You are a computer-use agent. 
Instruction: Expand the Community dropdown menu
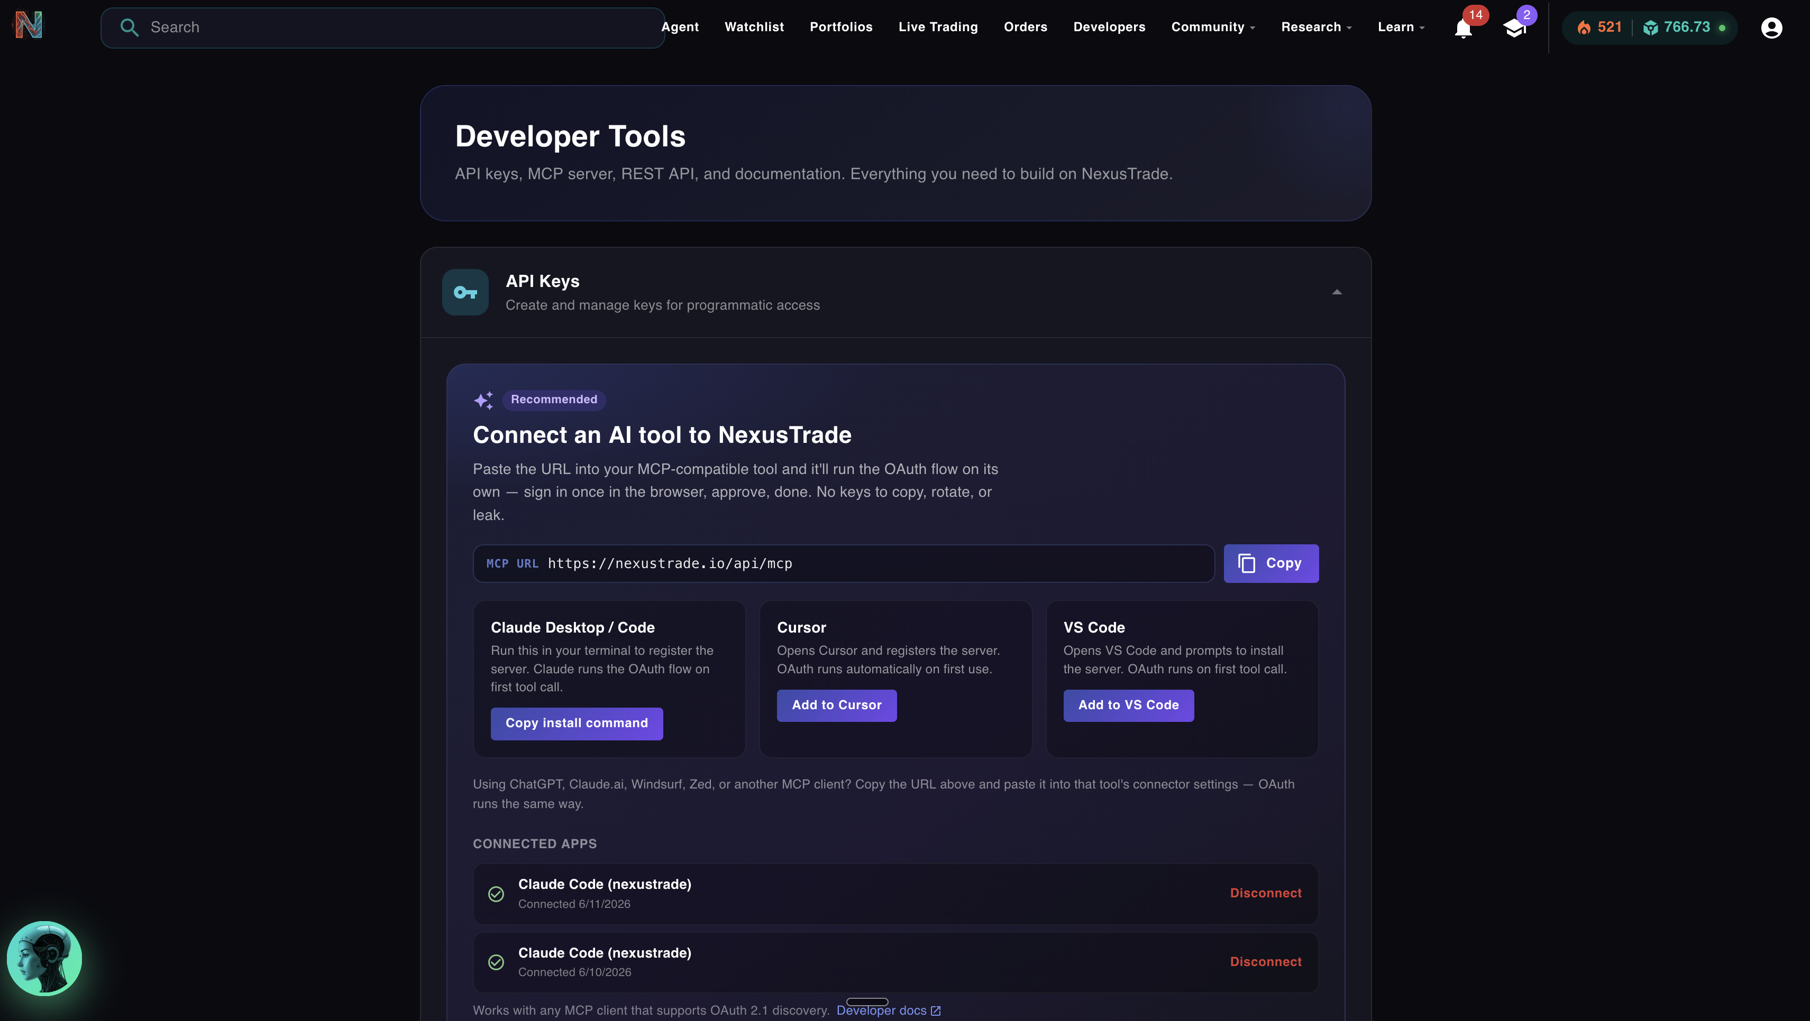coord(1213,26)
